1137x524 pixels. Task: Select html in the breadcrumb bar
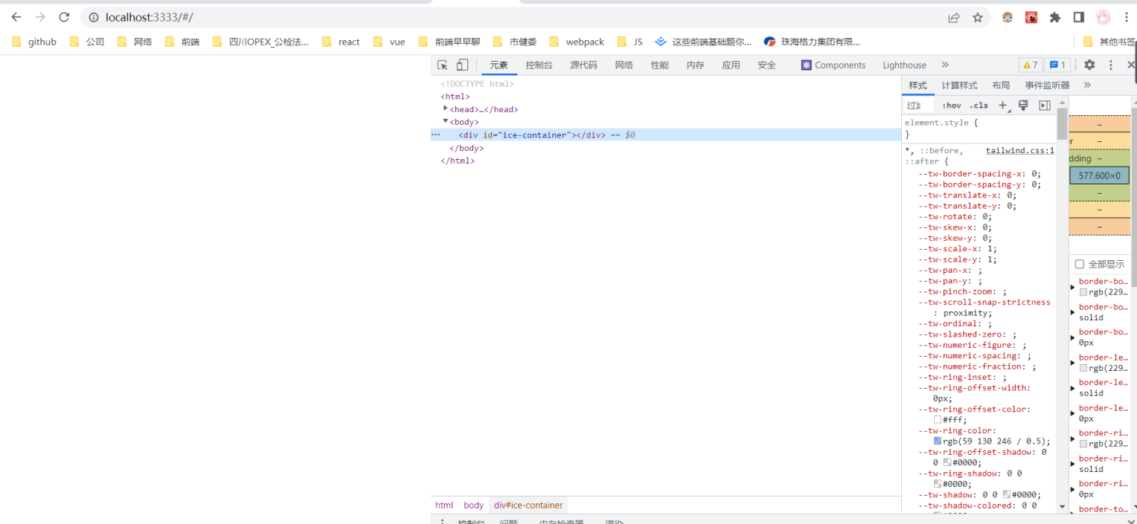pyautogui.click(x=444, y=505)
